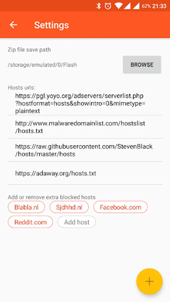Tap the Add host chip

pos(77,222)
